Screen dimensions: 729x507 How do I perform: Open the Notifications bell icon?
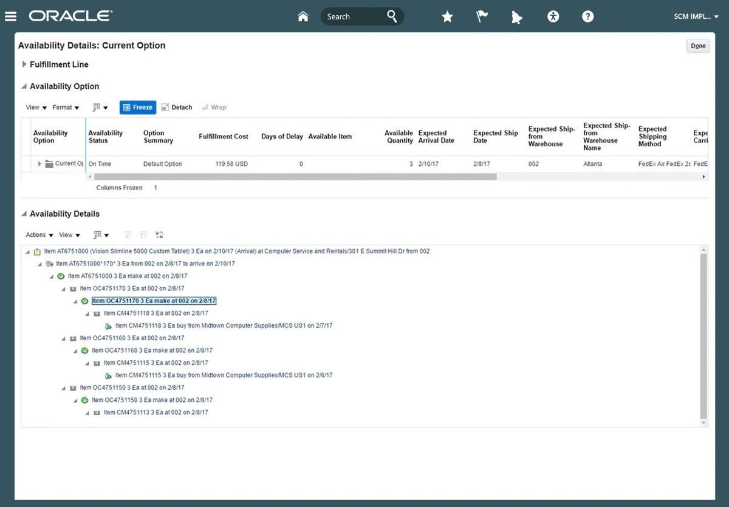tap(516, 17)
